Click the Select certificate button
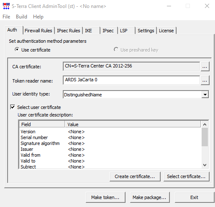Viewport: 215px width, 207px height. (186, 176)
